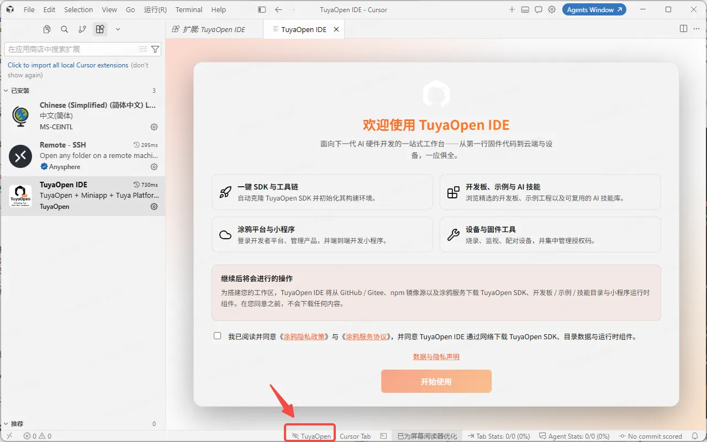
Task: Select the TuyaOpen IDE extension entry
Action: tap(83, 196)
